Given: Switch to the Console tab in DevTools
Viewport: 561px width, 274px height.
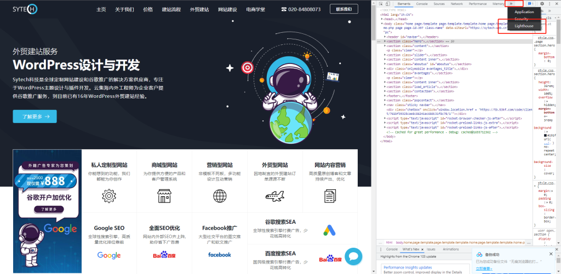Looking at the screenshot, I should [422, 4].
